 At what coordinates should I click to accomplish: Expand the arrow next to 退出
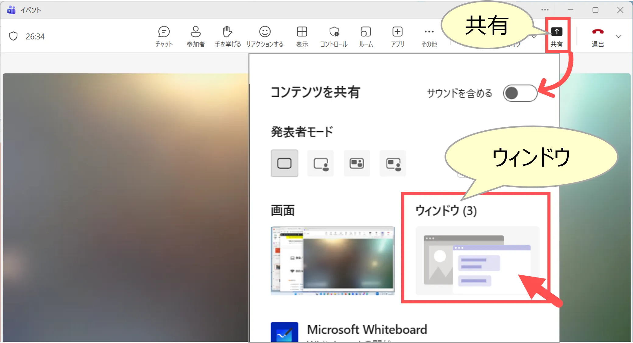click(x=618, y=37)
